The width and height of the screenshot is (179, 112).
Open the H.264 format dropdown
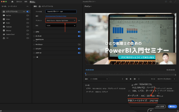61,25
